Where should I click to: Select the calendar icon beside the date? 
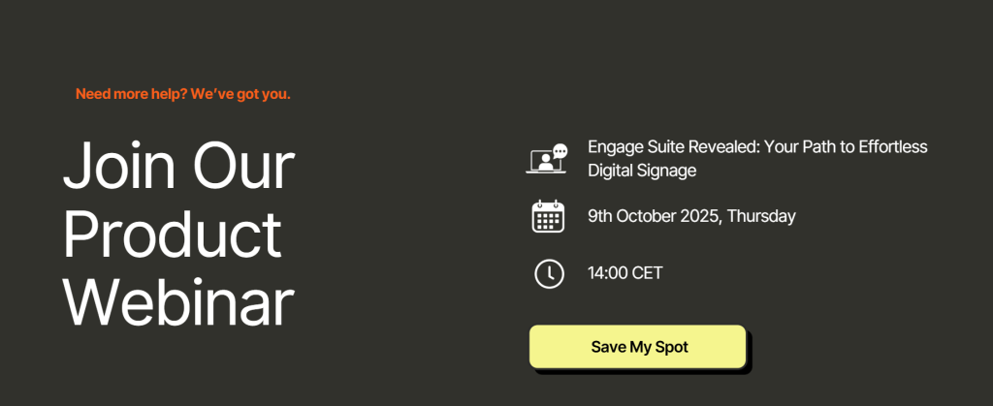[548, 216]
